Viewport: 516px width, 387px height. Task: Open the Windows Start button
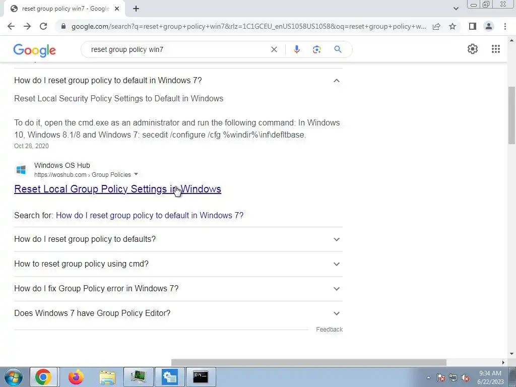(14, 377)
